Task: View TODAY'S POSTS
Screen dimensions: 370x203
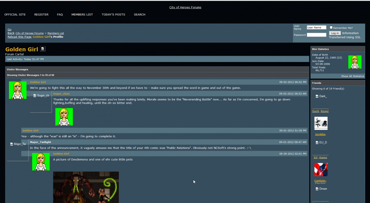Action: click(x=114, y=15)
